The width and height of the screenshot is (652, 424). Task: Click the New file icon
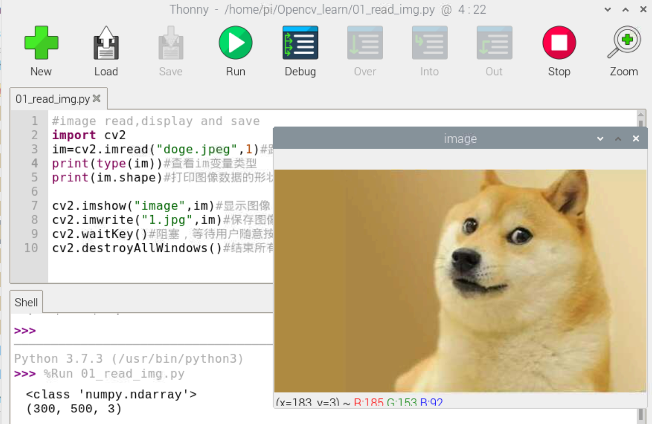41,43
